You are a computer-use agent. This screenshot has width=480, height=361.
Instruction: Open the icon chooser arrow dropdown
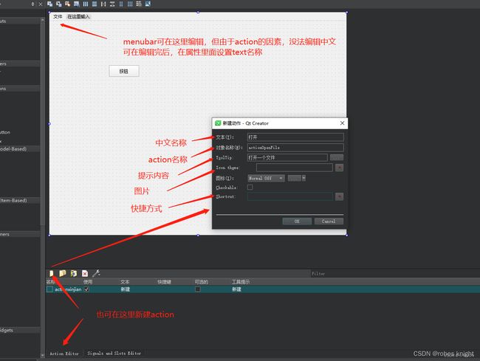tap(304, 178)
